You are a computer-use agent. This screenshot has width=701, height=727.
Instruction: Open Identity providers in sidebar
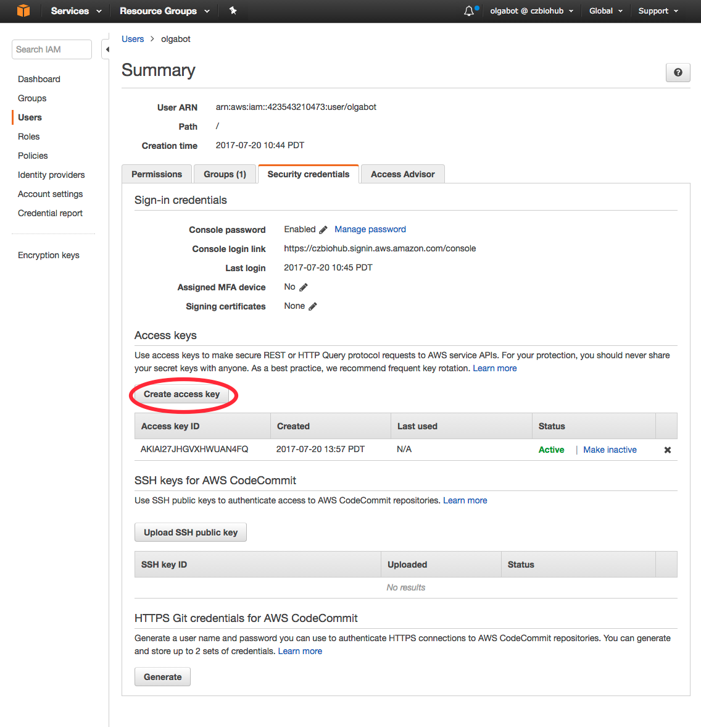pos(51,175)
